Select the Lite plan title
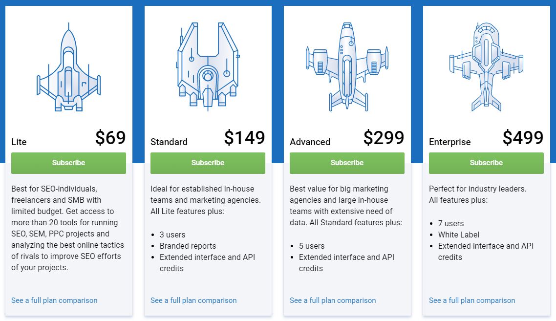This screenshot has width=556, height=321. coord(19,142)
